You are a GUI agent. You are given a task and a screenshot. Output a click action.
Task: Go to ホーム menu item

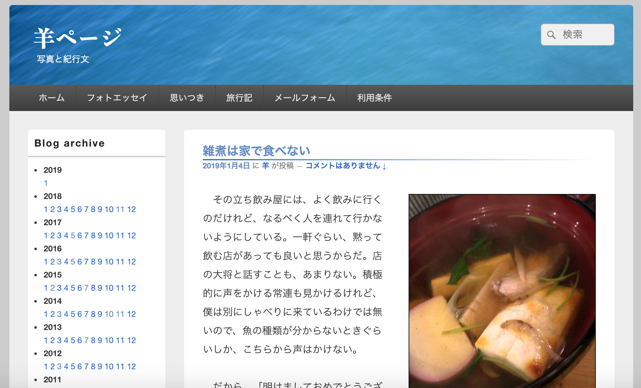51,98
